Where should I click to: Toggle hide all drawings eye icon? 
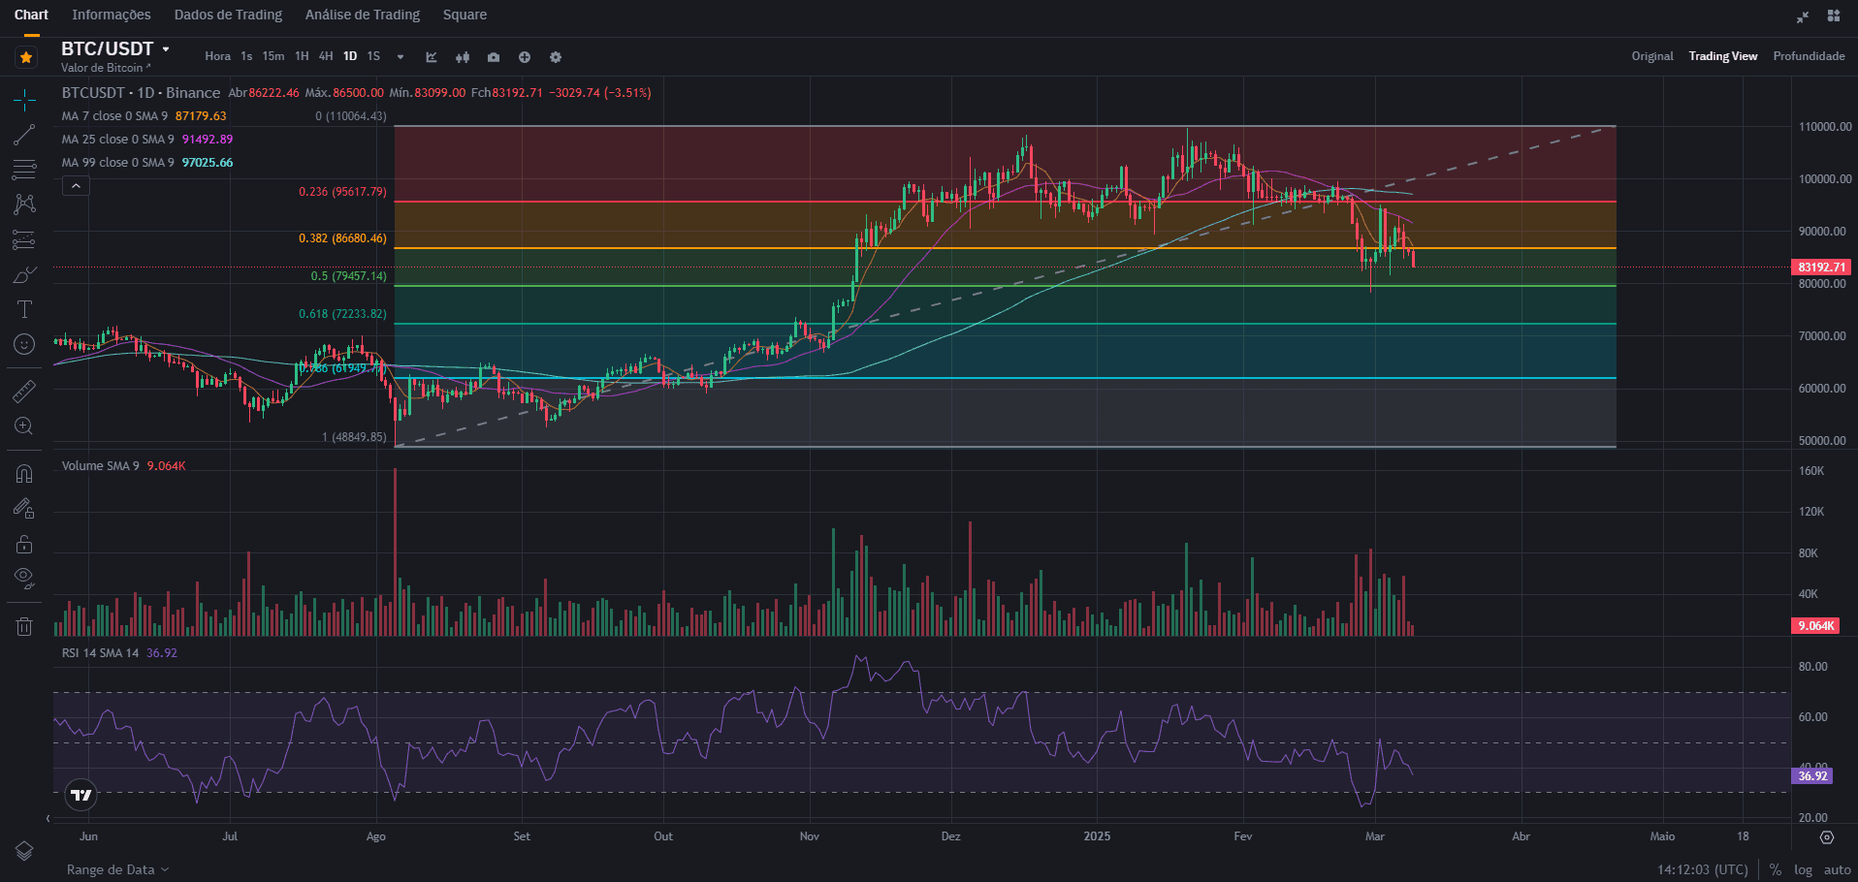(25, 579)
